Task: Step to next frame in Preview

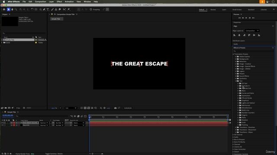Action: click(x=250, y=18)
